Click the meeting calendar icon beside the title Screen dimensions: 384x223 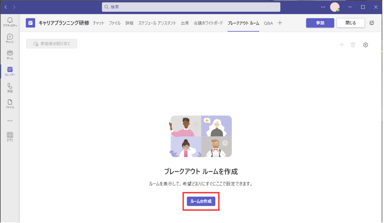[x=31, y=23]
